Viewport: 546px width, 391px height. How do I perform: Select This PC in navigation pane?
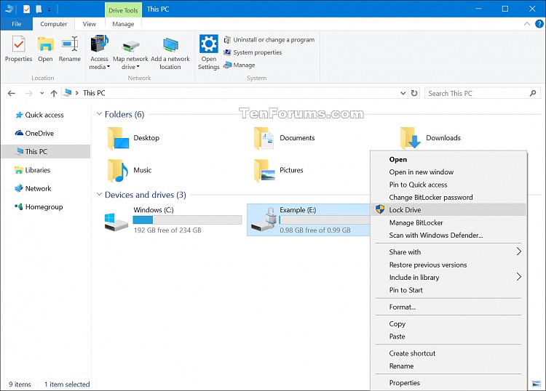click(x=46, y=152)
